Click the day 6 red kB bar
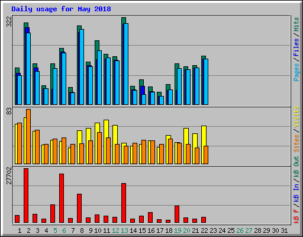 click(x=62, y=198)
